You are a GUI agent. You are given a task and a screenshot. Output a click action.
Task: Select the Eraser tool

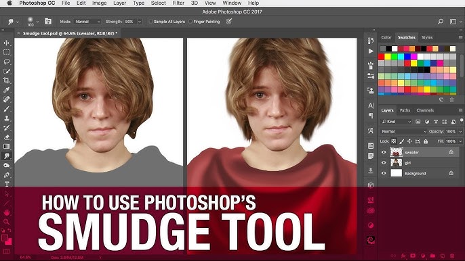[x=7, y=137]
